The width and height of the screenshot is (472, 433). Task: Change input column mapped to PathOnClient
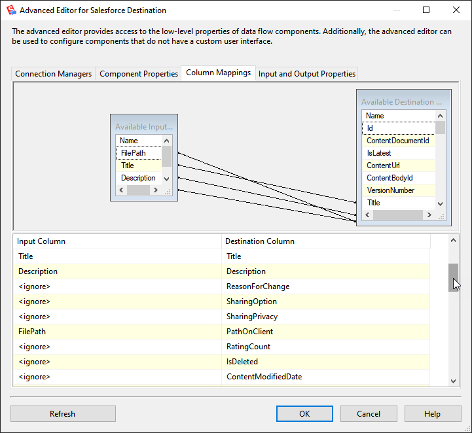tap(118, 332)
